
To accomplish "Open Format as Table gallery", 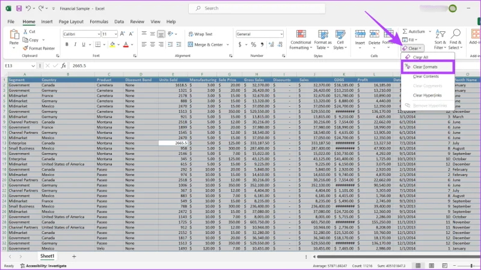I will coord(323,40).
